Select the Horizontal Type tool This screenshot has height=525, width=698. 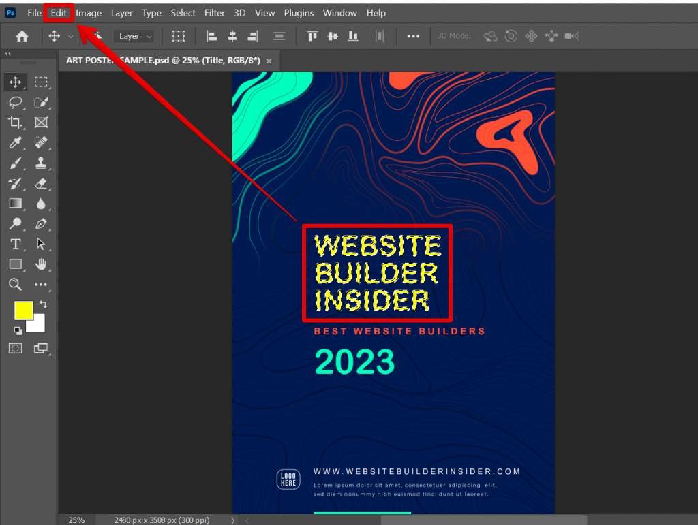tap(15, 244)
